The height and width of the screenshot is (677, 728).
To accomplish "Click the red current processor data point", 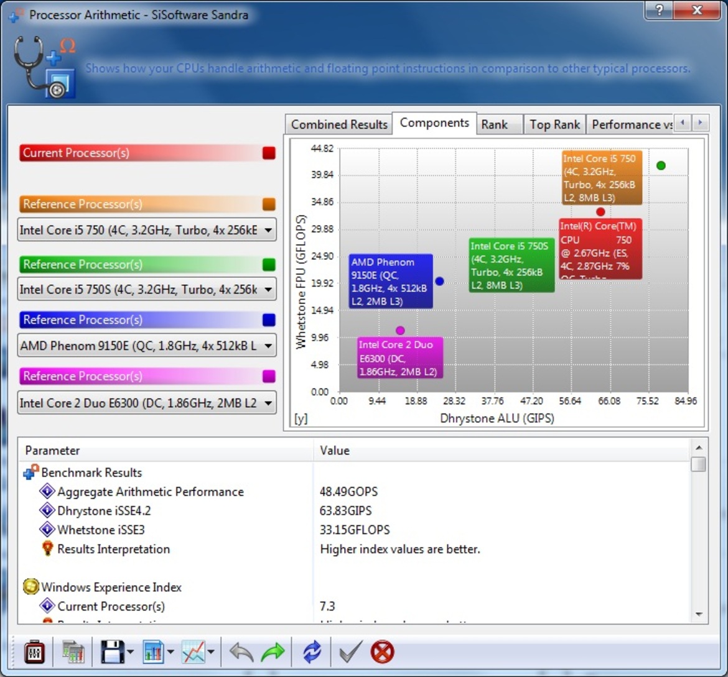I will click(600, 211).
